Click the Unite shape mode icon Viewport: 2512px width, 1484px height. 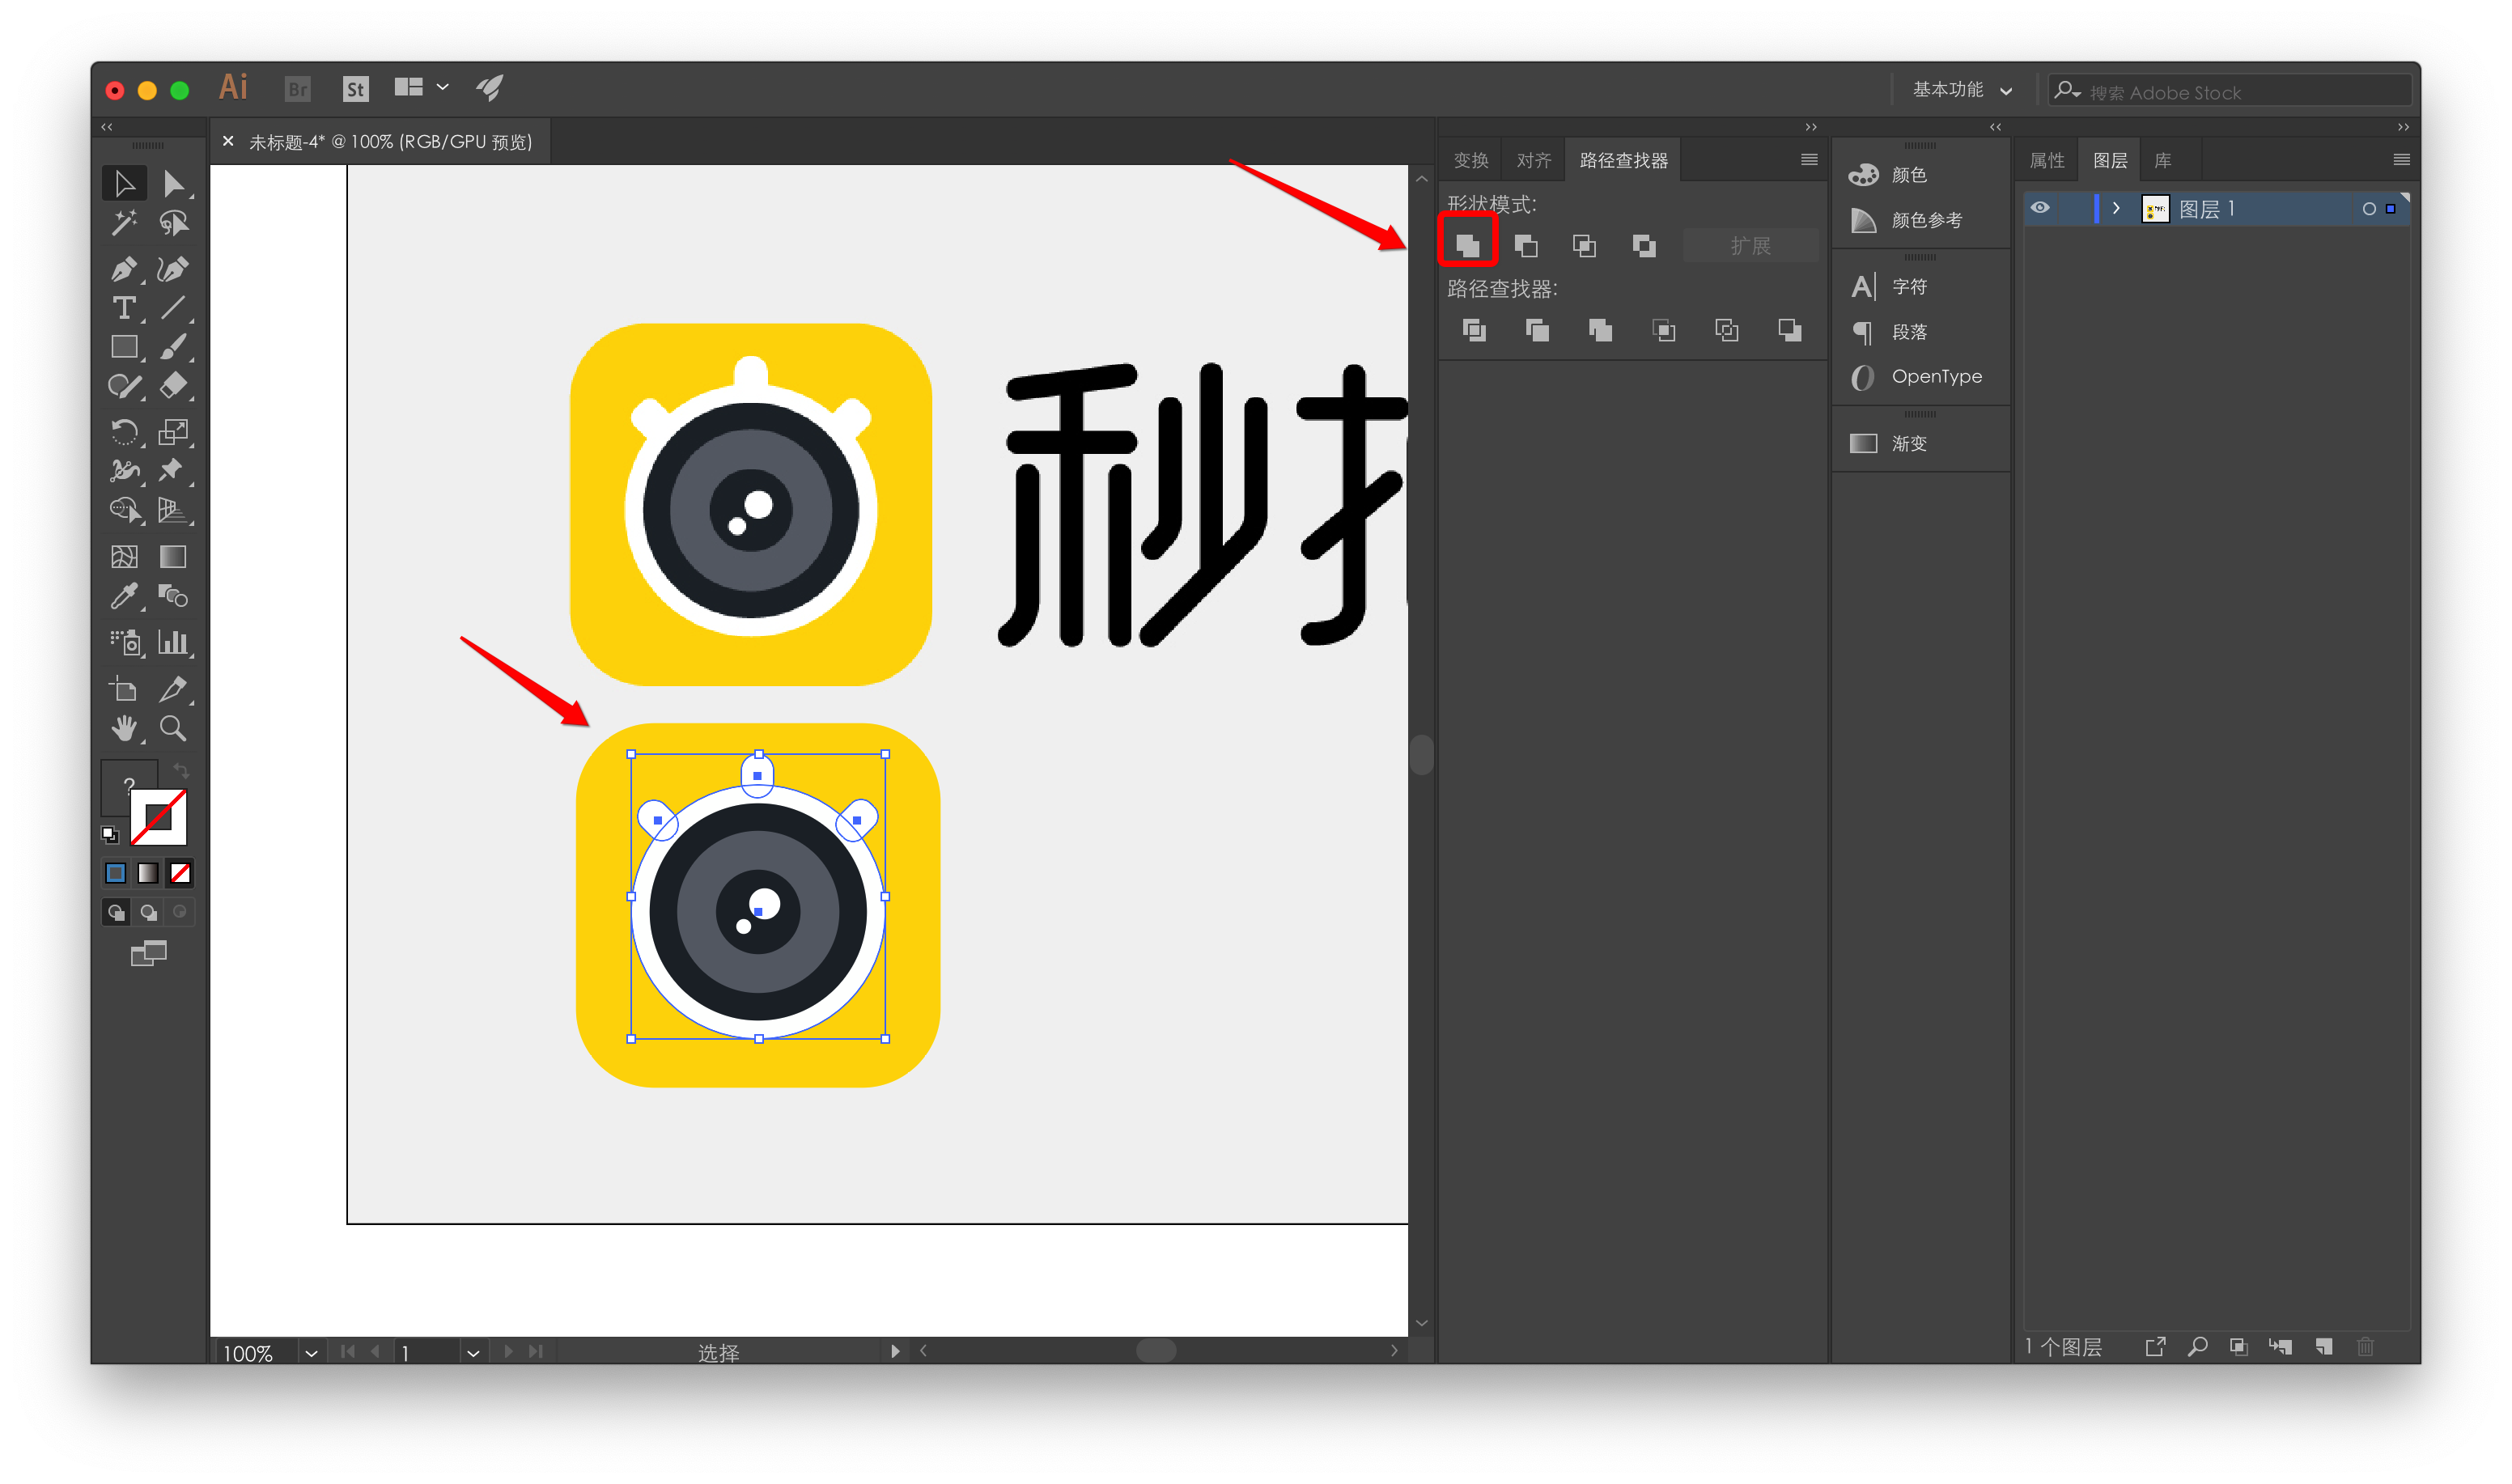(x=1467, y=245)
